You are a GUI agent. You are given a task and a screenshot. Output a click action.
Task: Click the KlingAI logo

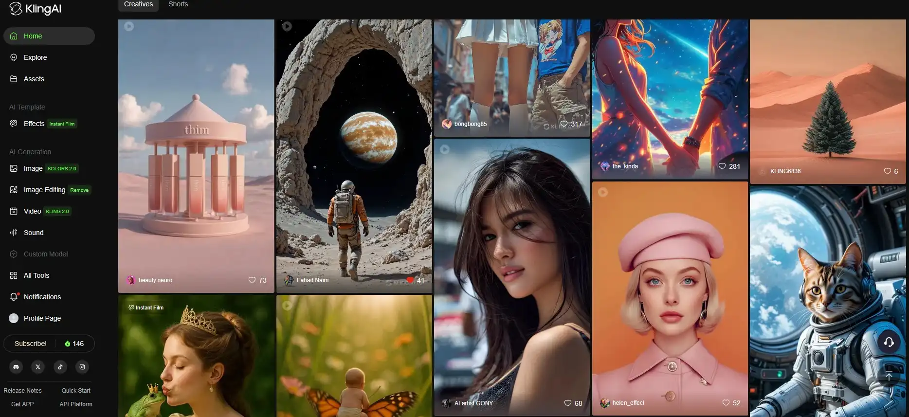tap(35, 9)
